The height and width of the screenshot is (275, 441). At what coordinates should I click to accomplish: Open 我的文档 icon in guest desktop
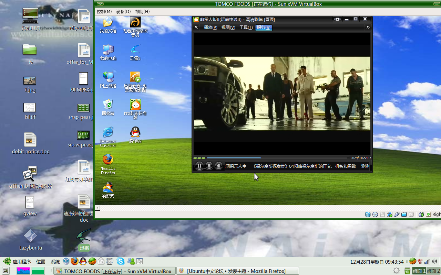pos(108,25)
